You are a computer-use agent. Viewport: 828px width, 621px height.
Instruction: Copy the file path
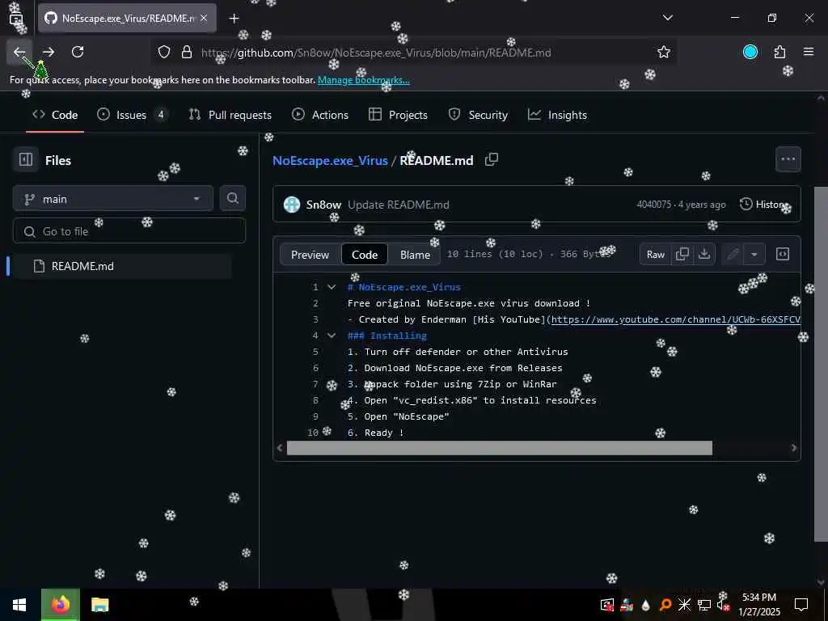point(492,159)
